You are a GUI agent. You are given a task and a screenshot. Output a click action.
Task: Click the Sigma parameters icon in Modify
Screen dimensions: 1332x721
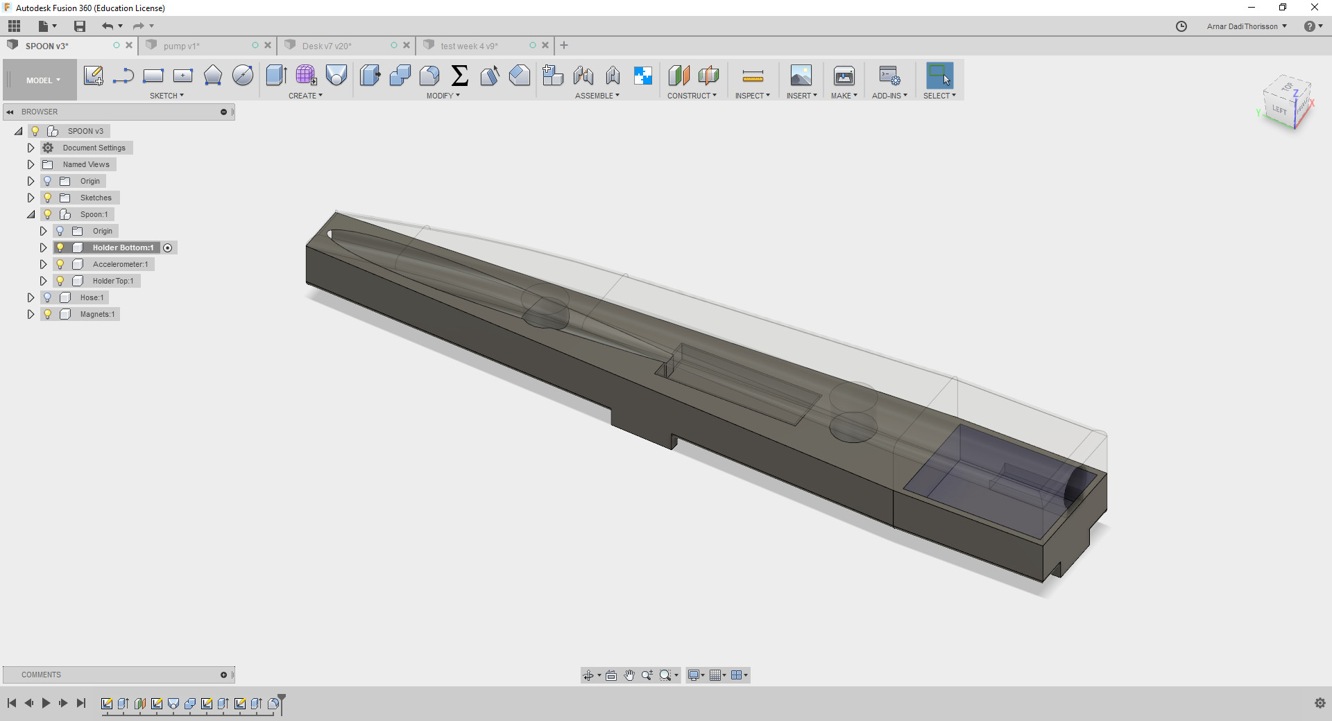point(459,76)
